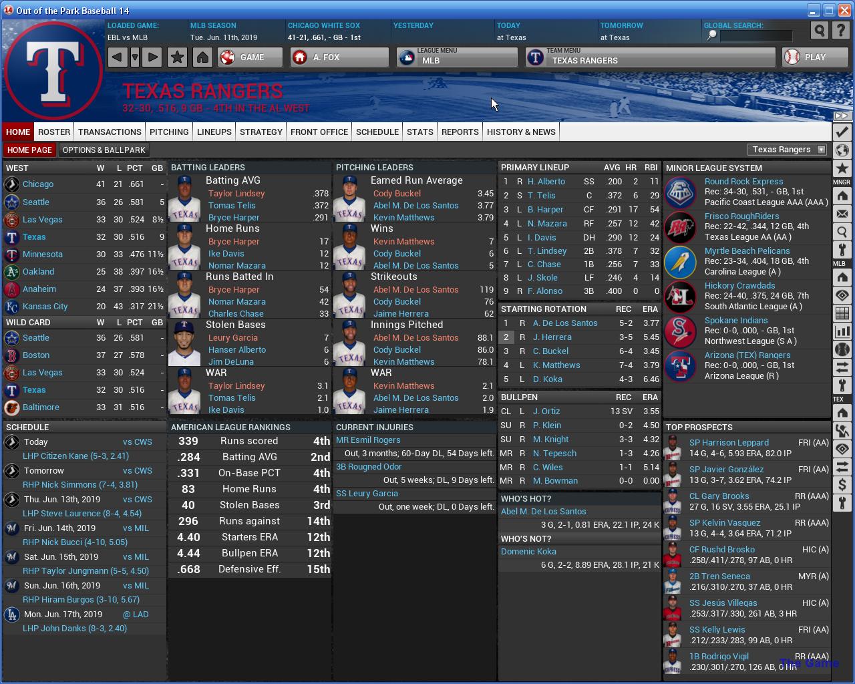Image resolution: width=855 pixels, height=684 pixels.
Task: Click the TEX diamond lineup icon
Action: pyautogui.click(x=842, y=448)
